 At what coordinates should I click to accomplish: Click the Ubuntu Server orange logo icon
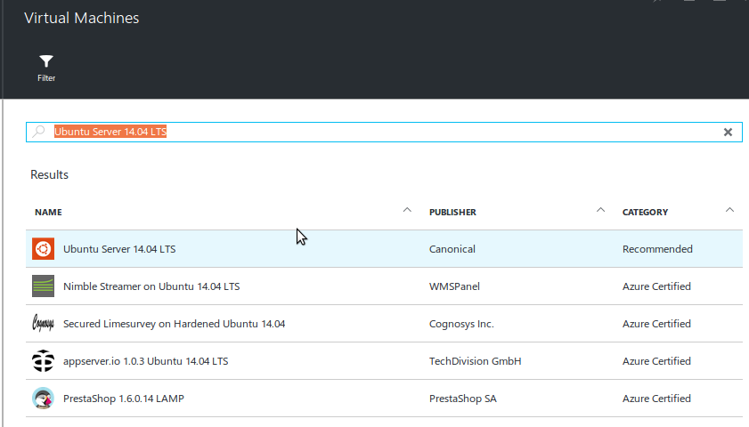click(x=43, y=249)
